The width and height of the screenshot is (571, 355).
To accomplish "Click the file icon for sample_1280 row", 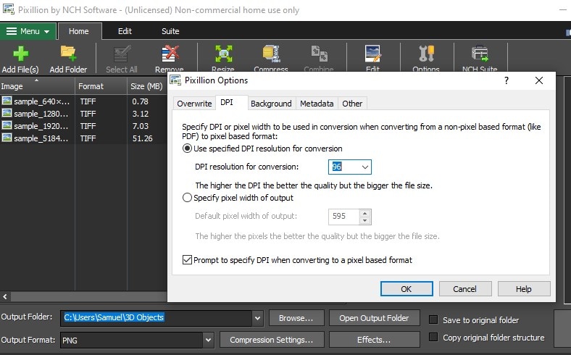I will point(7,113).
